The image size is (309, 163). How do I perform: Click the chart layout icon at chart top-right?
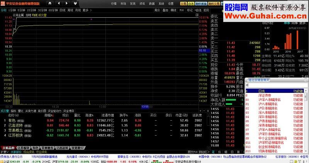(x=197, y=15)
